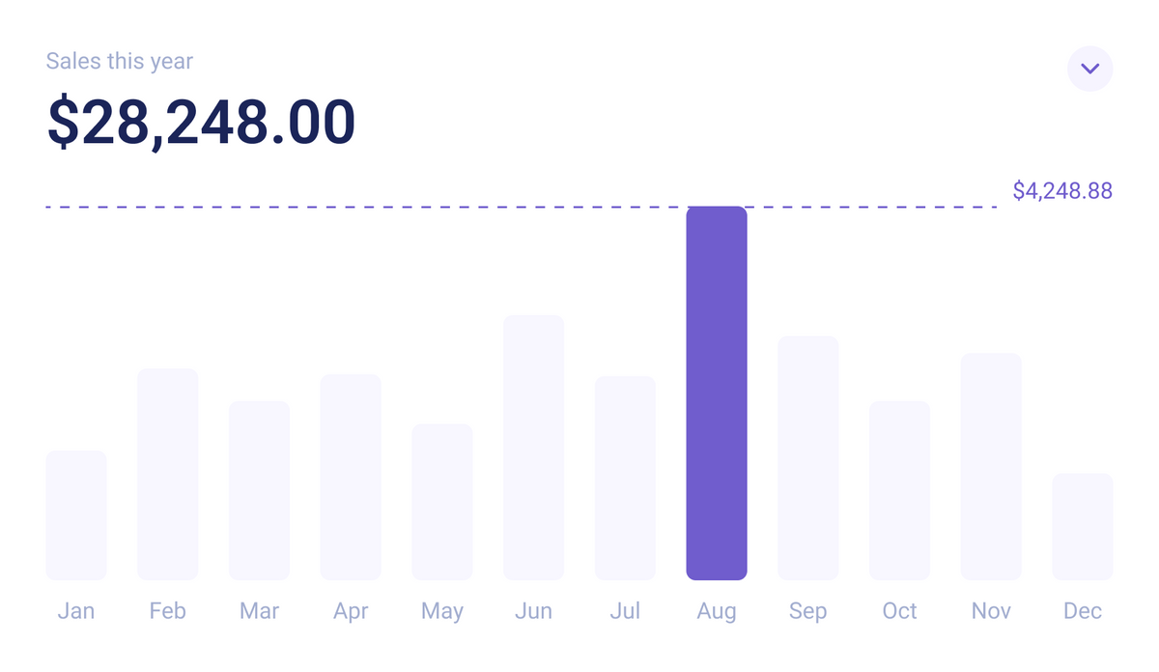Click the Dec axis label
The width and height of the screenshot is (1159, 672).
1082,611
